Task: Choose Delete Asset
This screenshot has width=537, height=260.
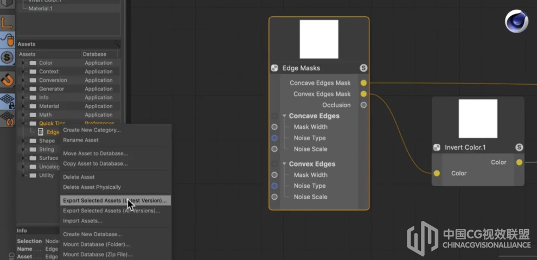Action: [116, 177]
